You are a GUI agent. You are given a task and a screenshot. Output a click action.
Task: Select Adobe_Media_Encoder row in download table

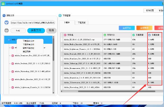112,44
